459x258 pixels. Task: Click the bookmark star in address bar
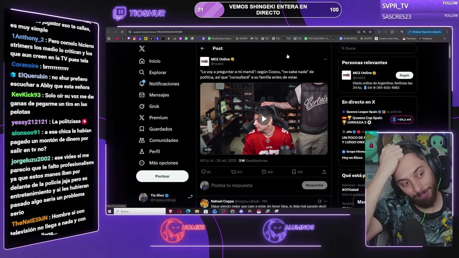tap(370, 32)
